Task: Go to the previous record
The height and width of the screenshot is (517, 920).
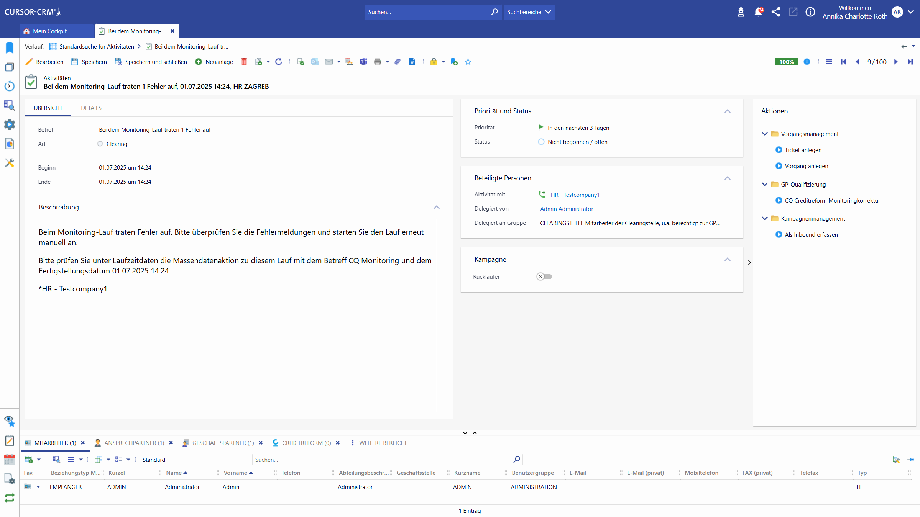Action: tap(858, 62)
